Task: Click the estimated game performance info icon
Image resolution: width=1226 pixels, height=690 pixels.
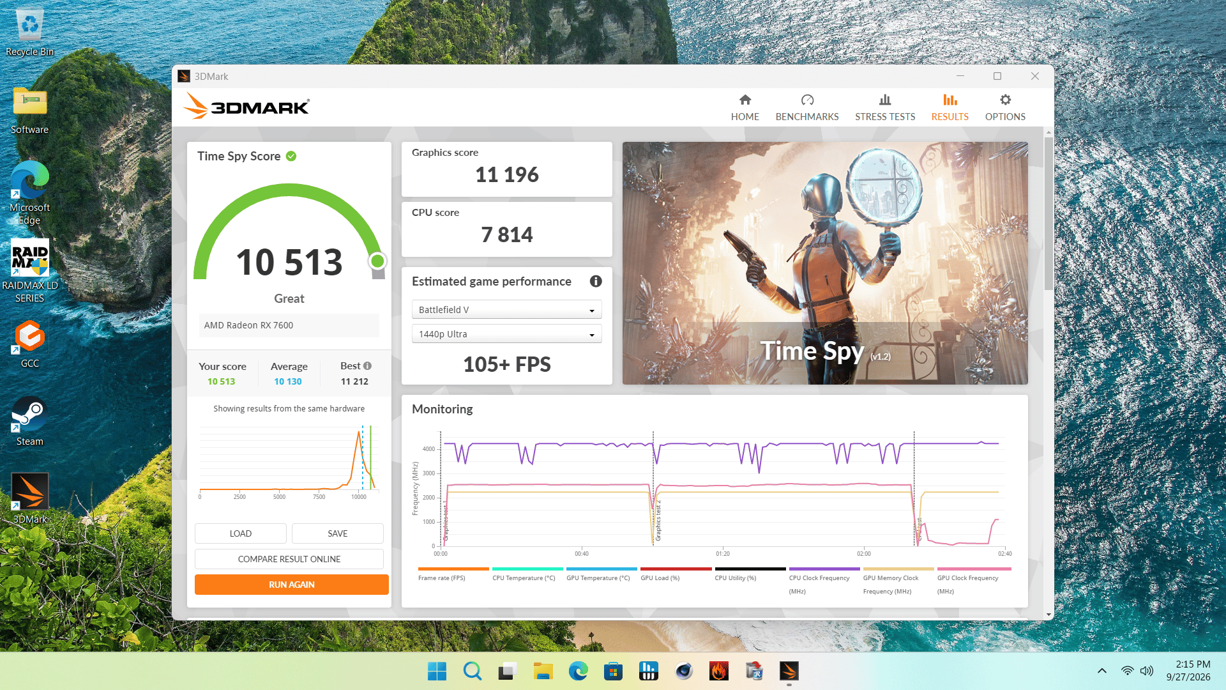Action: click(x=596, y=281)
